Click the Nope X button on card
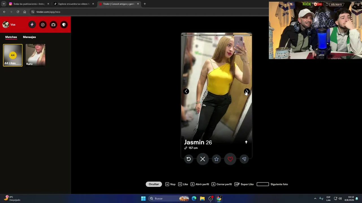Image resolution: width=362 pixels, height=203 pixels. 202,159
